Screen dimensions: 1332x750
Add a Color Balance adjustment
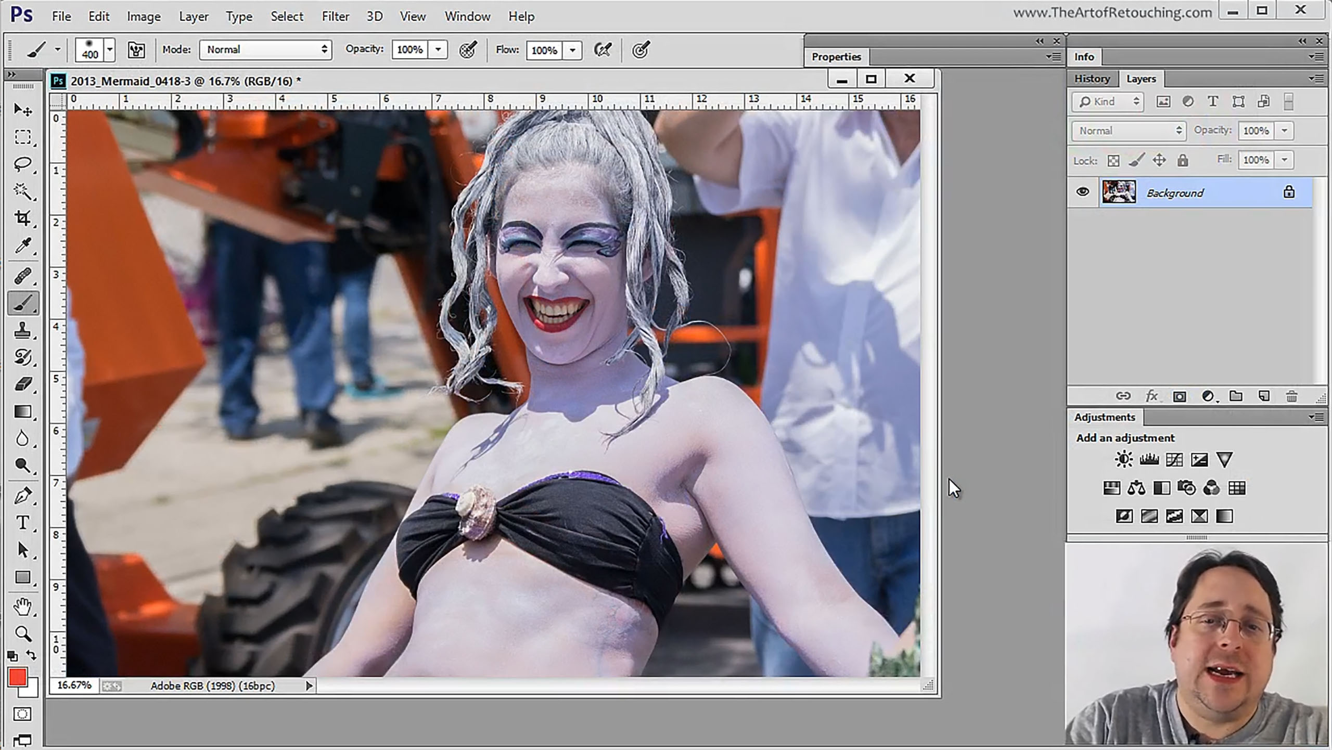click(1136, 488)
